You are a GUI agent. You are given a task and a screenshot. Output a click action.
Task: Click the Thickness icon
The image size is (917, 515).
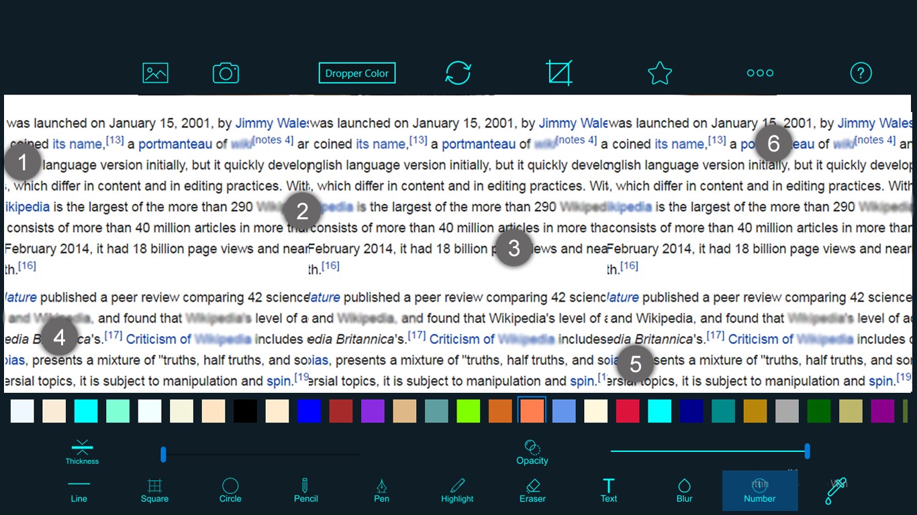82,452
